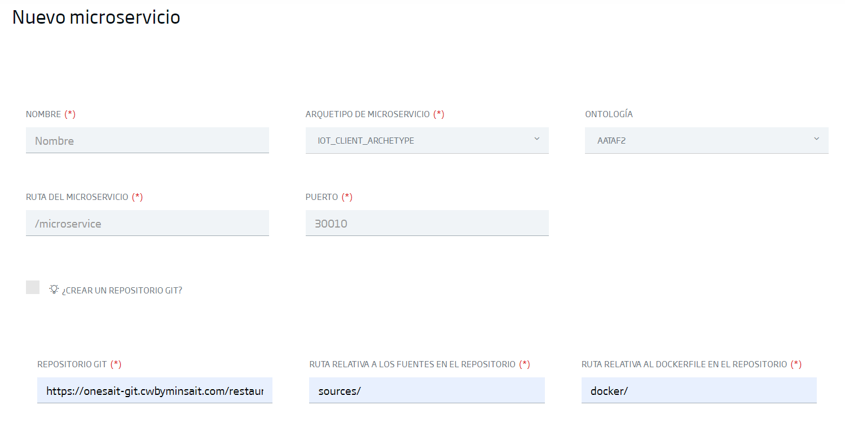This screenshot has height=423, width=845.
Task: Click the REPOSITORIO GIT URL field
Action: pos(155,390)
